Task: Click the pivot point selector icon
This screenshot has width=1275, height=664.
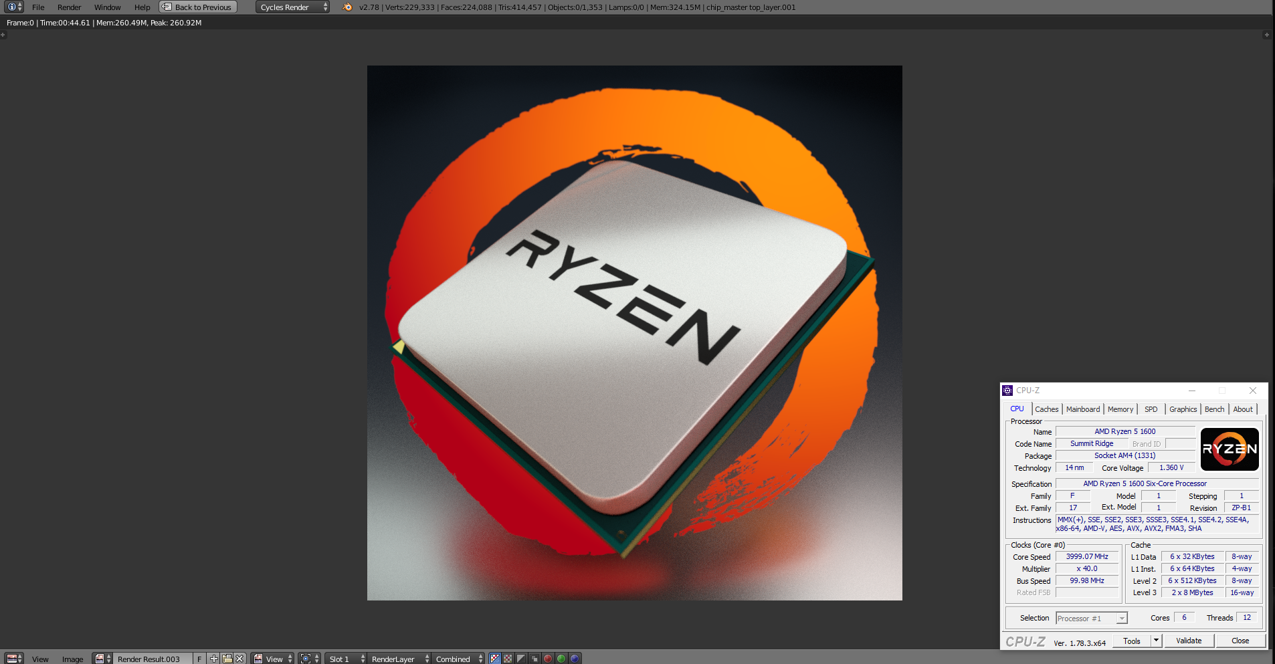Action: (x=309, y=659)
